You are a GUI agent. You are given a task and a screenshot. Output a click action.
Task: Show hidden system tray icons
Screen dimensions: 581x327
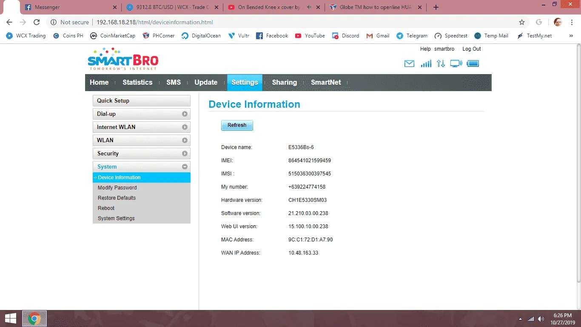click(520, 319)
